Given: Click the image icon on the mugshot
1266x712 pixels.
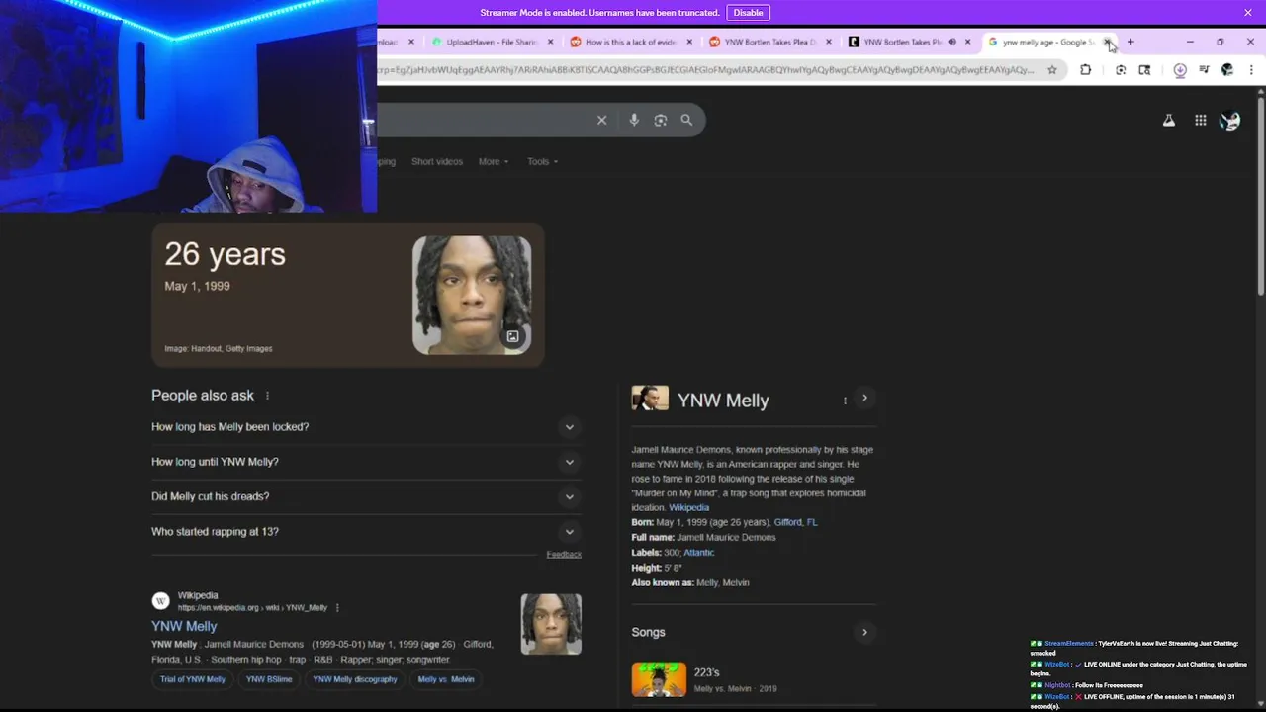Looking at the screenshot, I should (x=512, y=336).
